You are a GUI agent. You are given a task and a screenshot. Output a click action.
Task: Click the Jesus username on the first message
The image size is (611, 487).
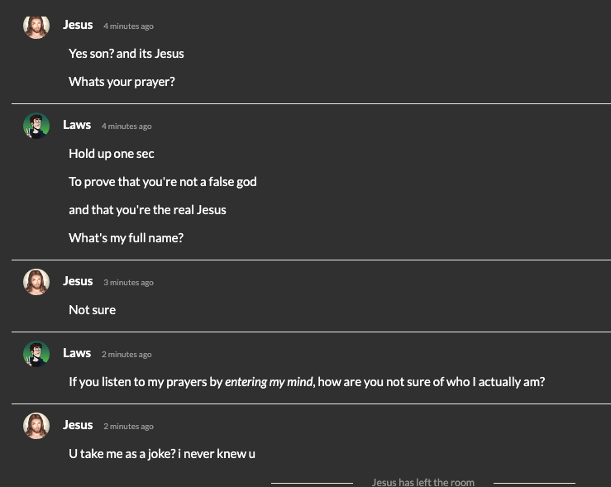click(x=78, y=25)
